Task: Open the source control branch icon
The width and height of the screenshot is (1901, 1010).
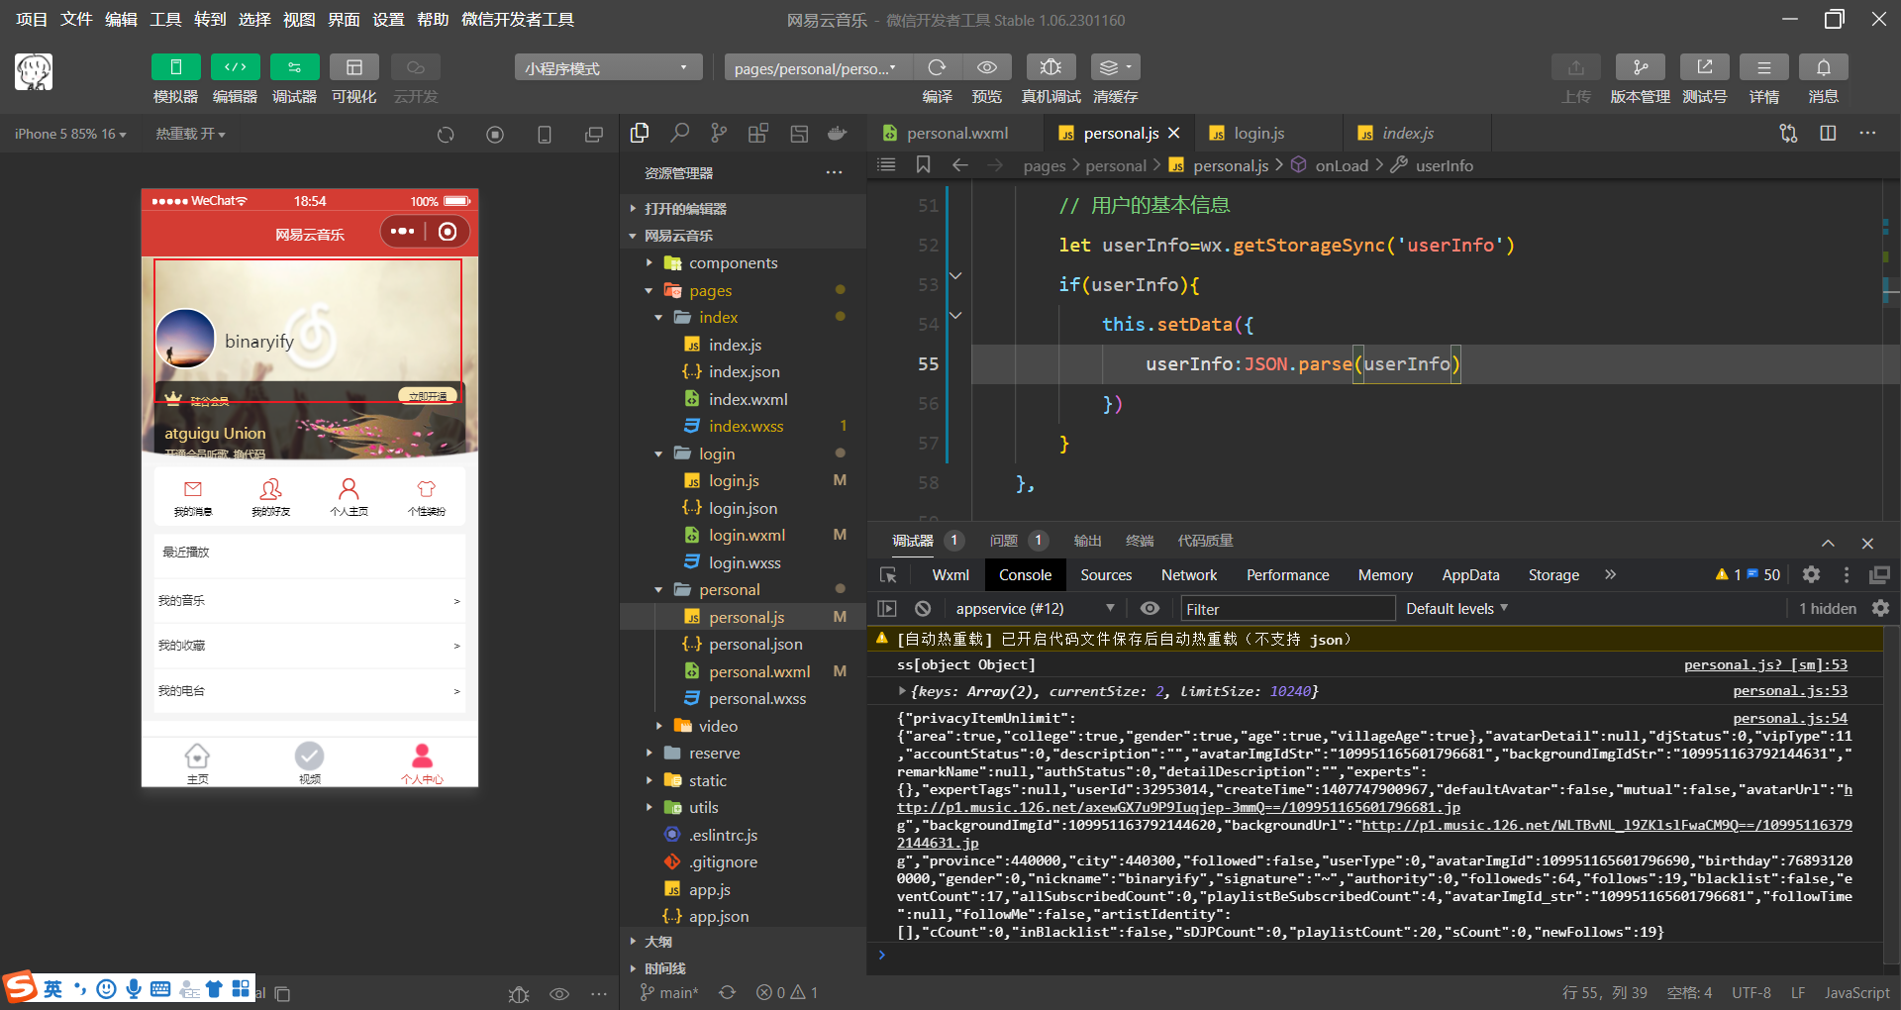Action: point(719,133)
